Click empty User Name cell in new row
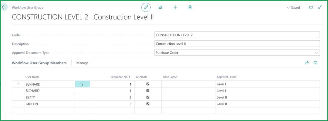Screen dimensions: 328x121 coord(50,111)
